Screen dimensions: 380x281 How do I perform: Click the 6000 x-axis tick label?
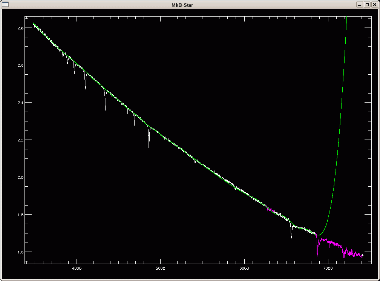click(x=244, y=268)
